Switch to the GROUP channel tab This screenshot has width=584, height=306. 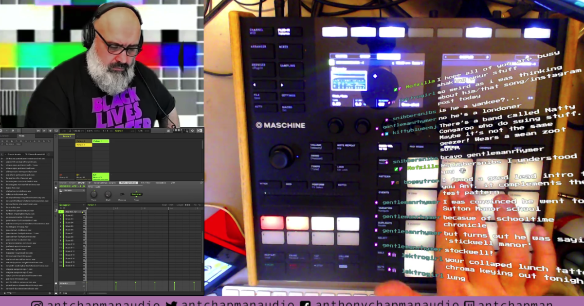72,183
